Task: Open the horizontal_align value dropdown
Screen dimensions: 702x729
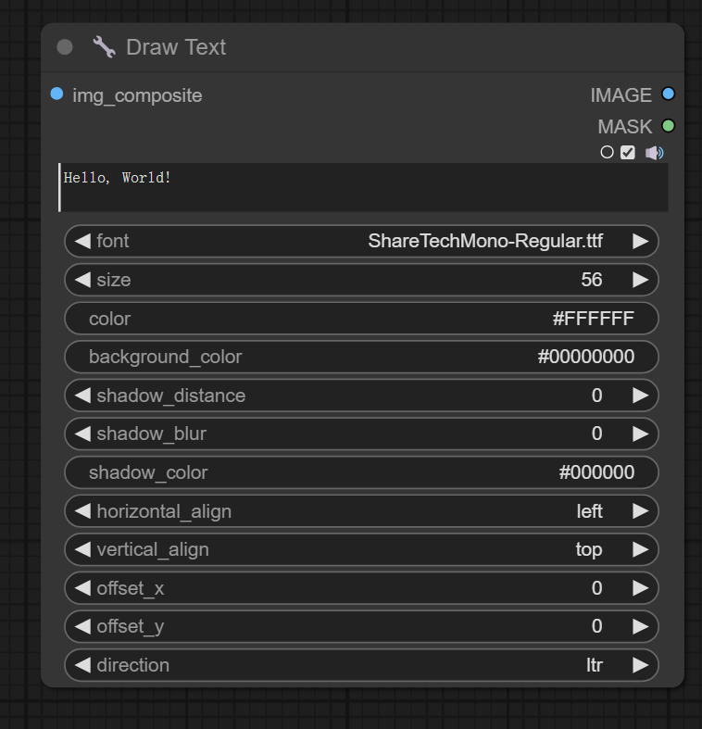Action: click(x=589, y=511)
